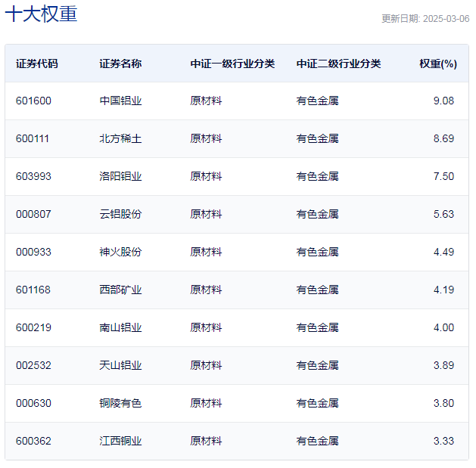Click the 中证二级行业分类 column header
The image size is (476, 468).
point(338,64)
